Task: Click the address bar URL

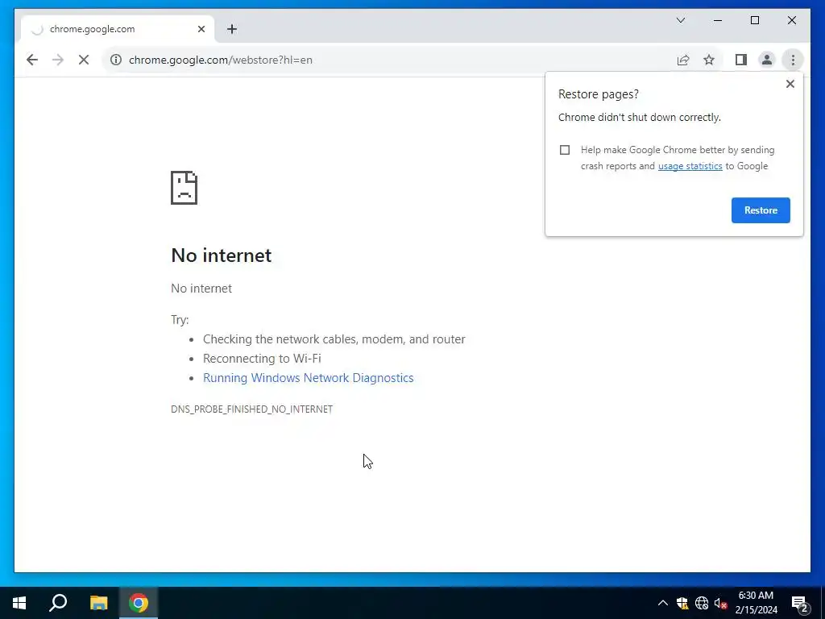Action: click(x=221, y=60)
